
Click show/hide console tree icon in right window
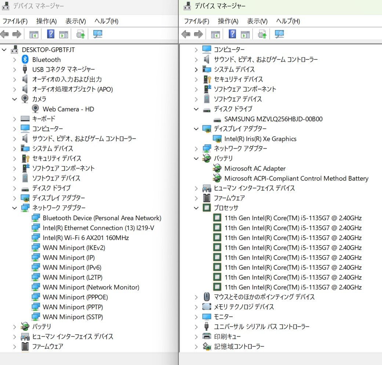216,34
